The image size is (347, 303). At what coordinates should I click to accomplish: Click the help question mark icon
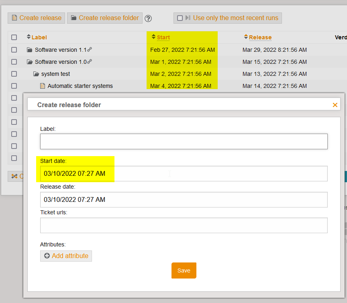(149, 18)
